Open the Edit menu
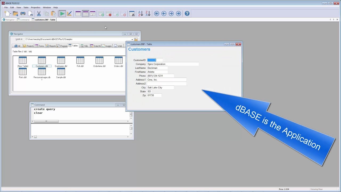The height and width of the screenshot is (192, 341). coord(12,7)
